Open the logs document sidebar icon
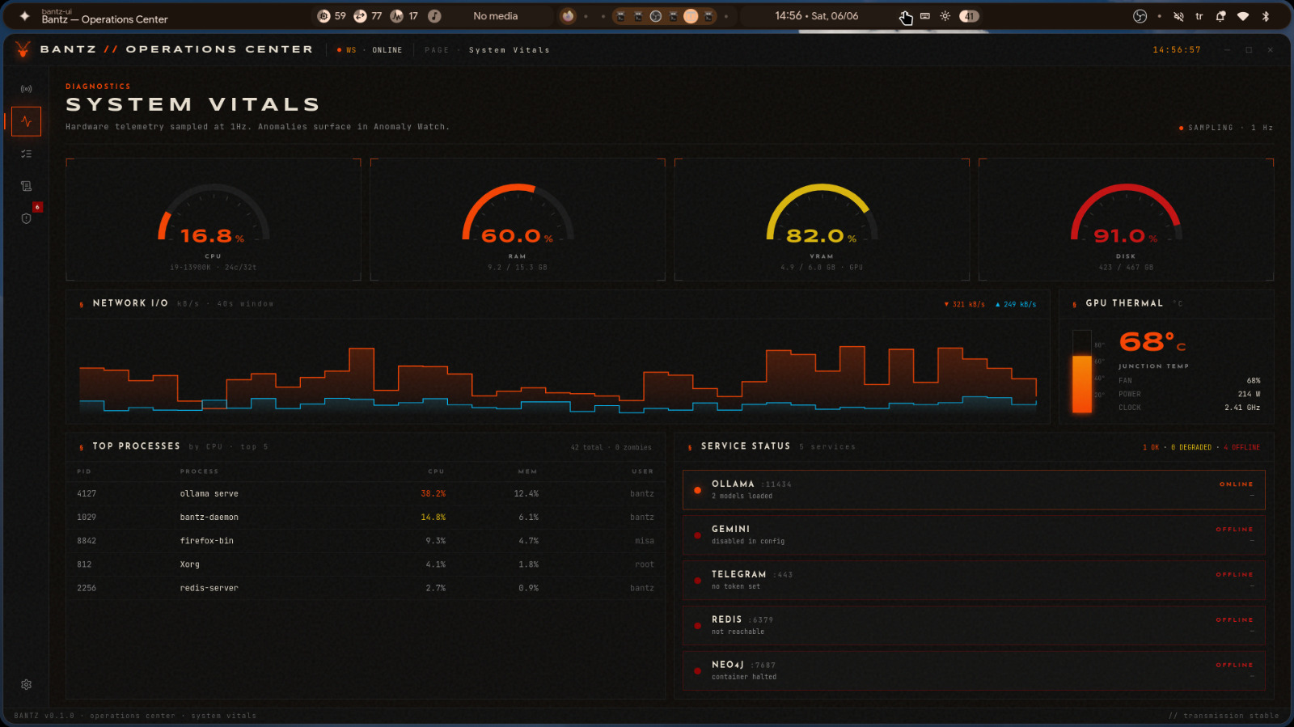The width and height of the screenshot is (1294, 727). tap(26, 186)
